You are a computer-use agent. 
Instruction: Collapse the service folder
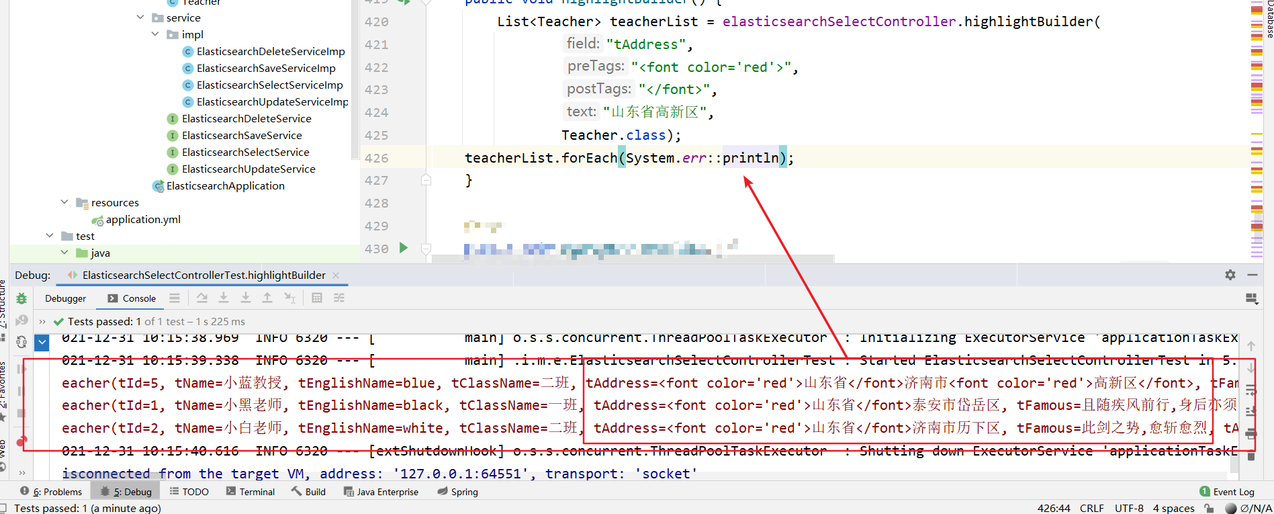click(x=140, y=17)
